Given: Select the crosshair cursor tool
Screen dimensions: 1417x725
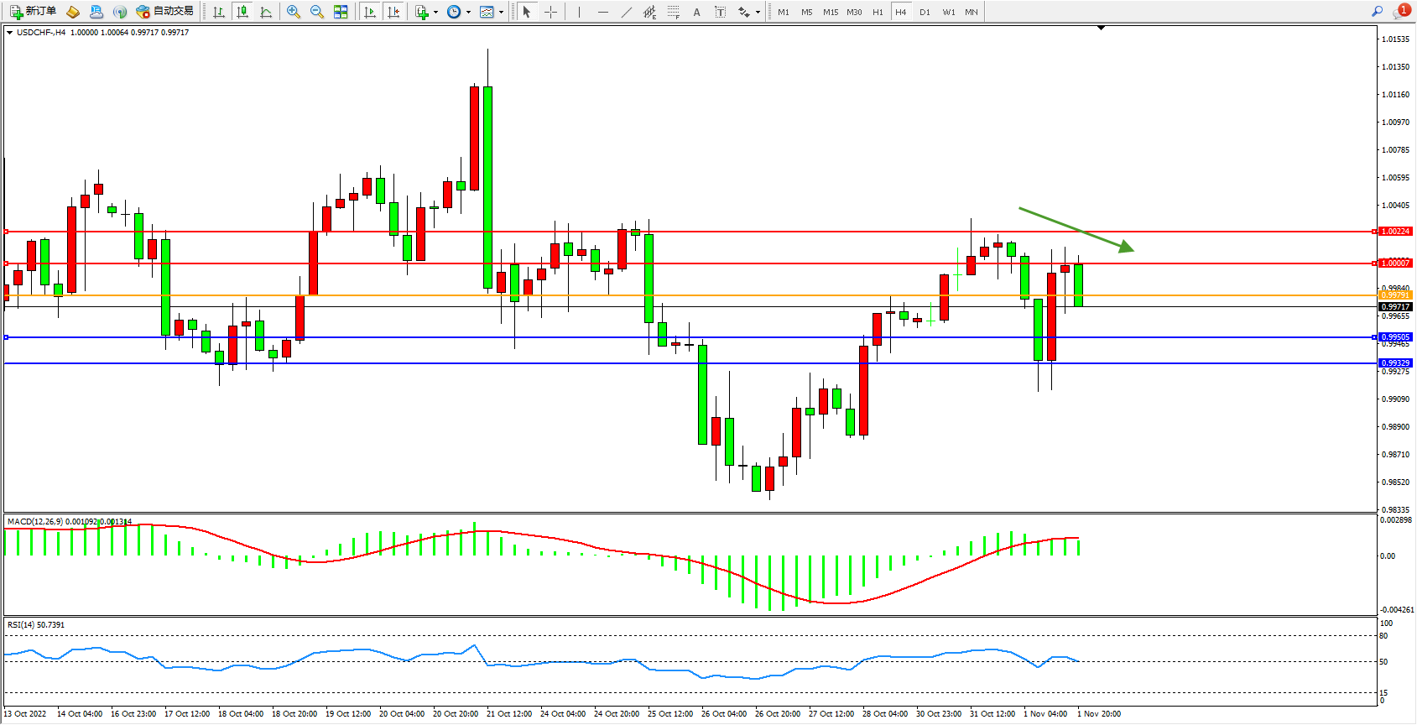Looking at the screenshot, I should (x=550, y=12).
